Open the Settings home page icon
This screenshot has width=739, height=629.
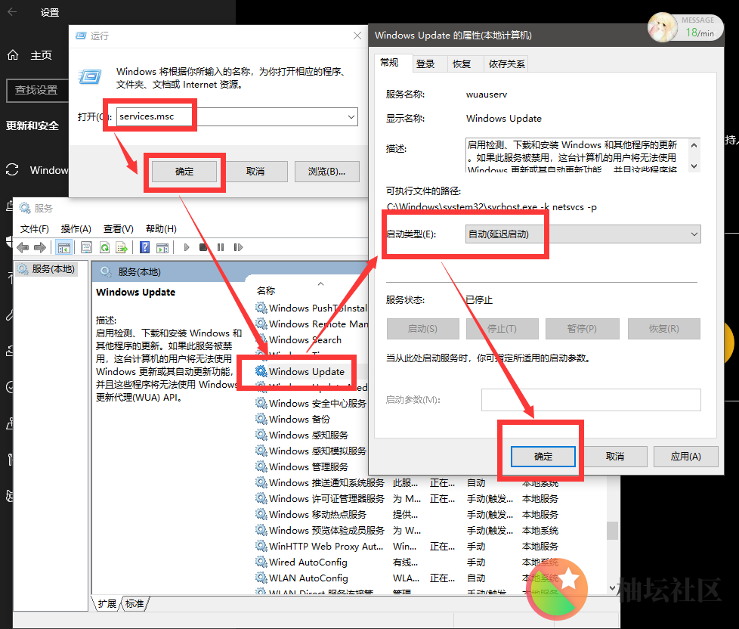pyautogui.click(x=13, y=55)
